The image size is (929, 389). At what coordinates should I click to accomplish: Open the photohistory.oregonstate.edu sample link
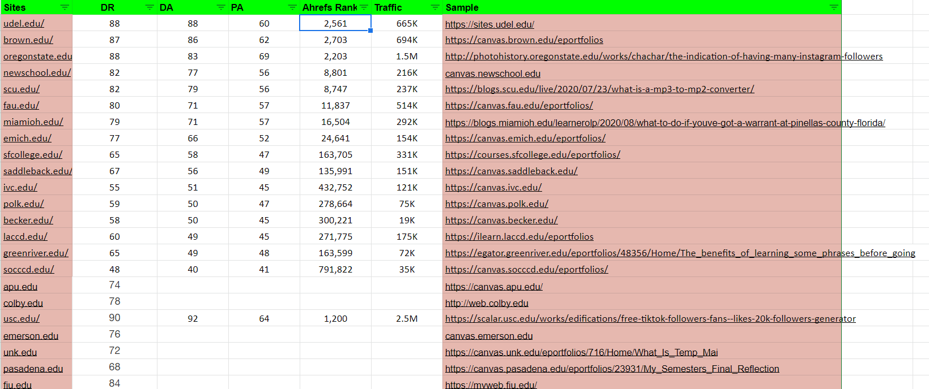tap(664, 57)
